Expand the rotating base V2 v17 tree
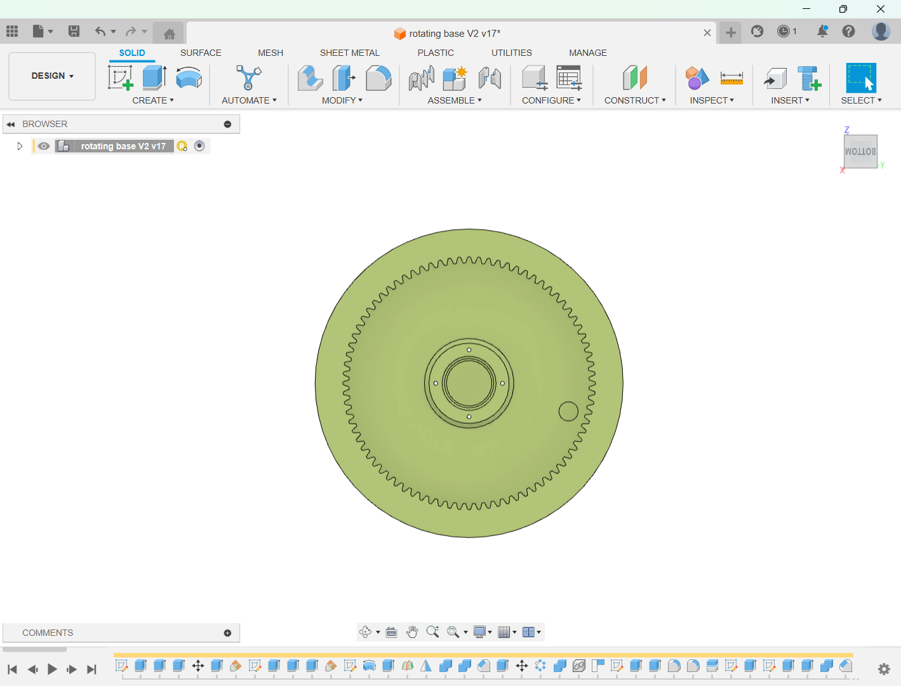This screenshot has height=686, width=901. click(20, 146)
